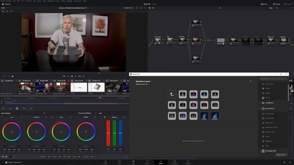Collapse the Stream Deck actions category
The width and height of the screenshot is (294, 165).
260,109
